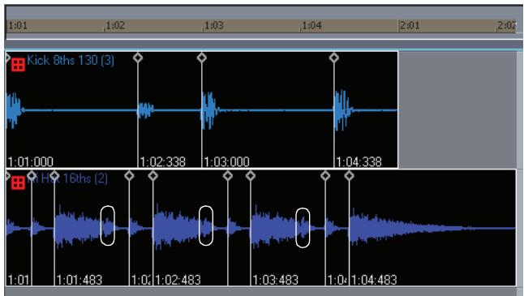Click the long hi hat decay tail after 1:04:483
The image size is (524, 296).
(x=432, y=229)
